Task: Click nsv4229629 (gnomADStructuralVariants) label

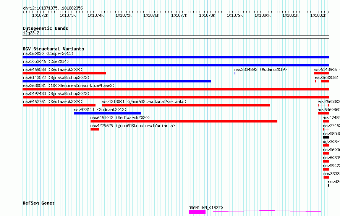Action: tap(133, 126)
